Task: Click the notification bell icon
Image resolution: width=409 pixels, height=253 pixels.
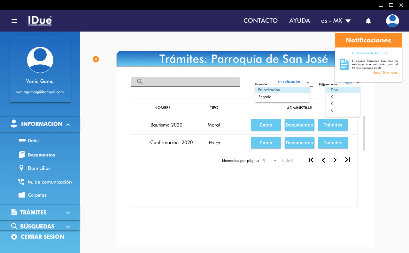Action: 368,21
